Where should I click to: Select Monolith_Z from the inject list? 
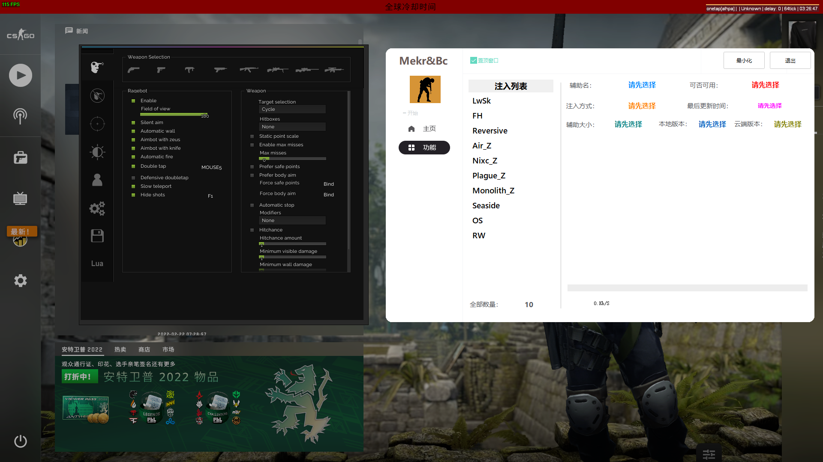point(493,190)
